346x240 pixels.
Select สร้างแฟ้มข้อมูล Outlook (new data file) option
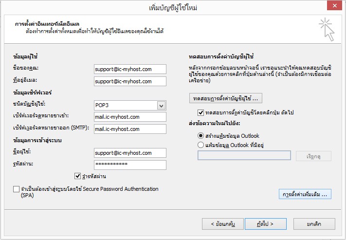pos(201,135)
